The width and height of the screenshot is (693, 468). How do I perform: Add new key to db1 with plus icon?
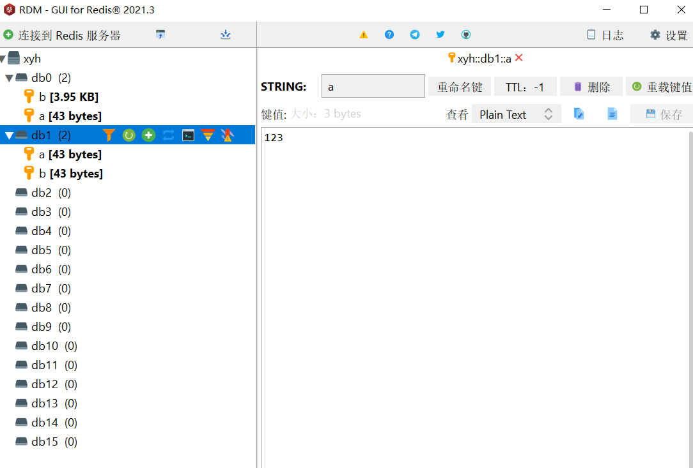(x=148, y=135)
